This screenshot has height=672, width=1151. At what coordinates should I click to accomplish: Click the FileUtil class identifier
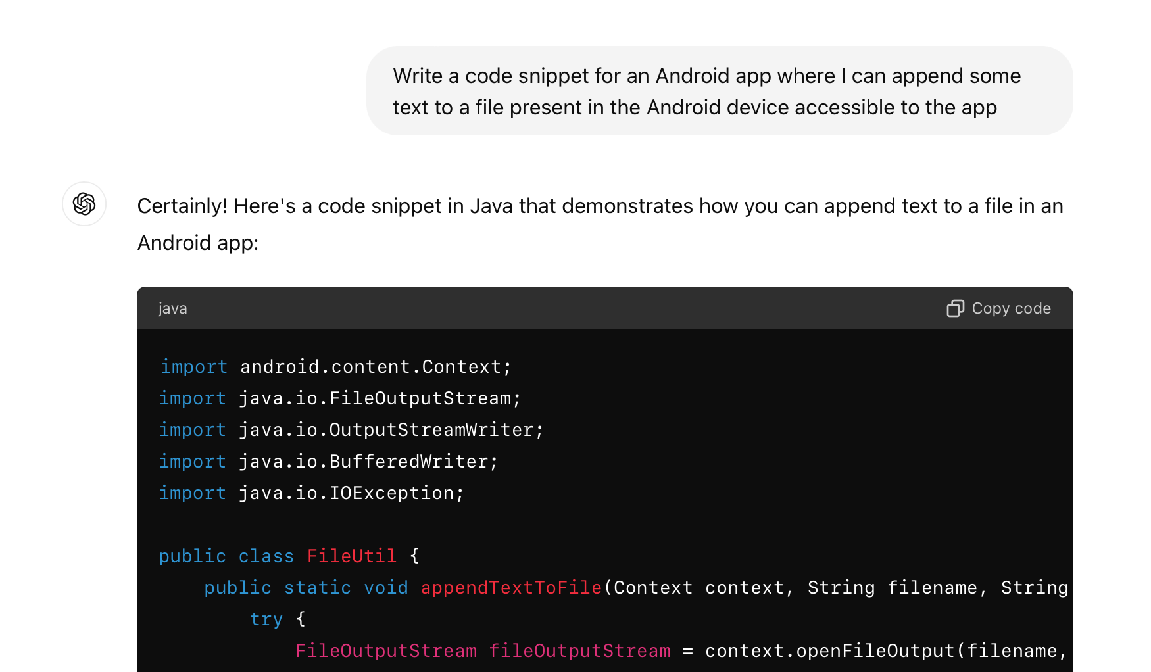pyautogui.click(x=351, y=556)
